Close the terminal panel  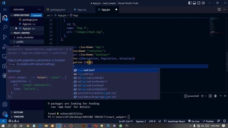[225, 96]
